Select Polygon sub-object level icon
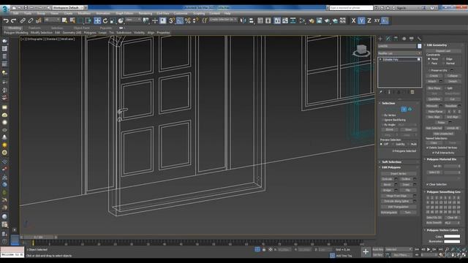 [x=404, y=110]
